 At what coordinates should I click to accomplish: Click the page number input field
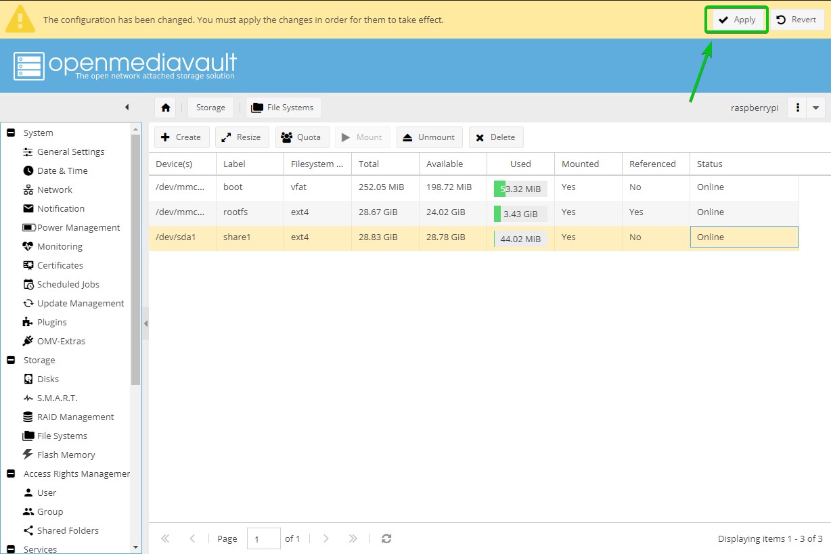(263, 538)
